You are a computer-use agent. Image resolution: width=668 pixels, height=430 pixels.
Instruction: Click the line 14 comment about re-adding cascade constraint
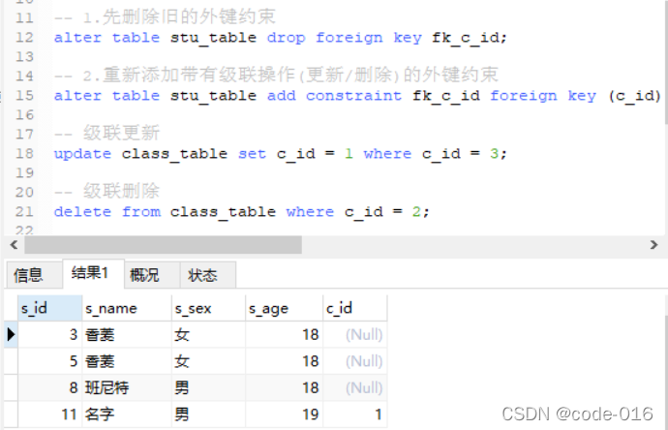click(276, 75)
